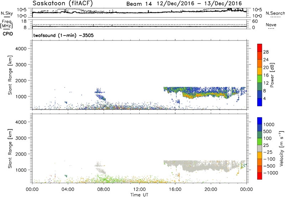Click the 'N.Search' legend label
Screen dimensions: 285x197
click(275, 13)
